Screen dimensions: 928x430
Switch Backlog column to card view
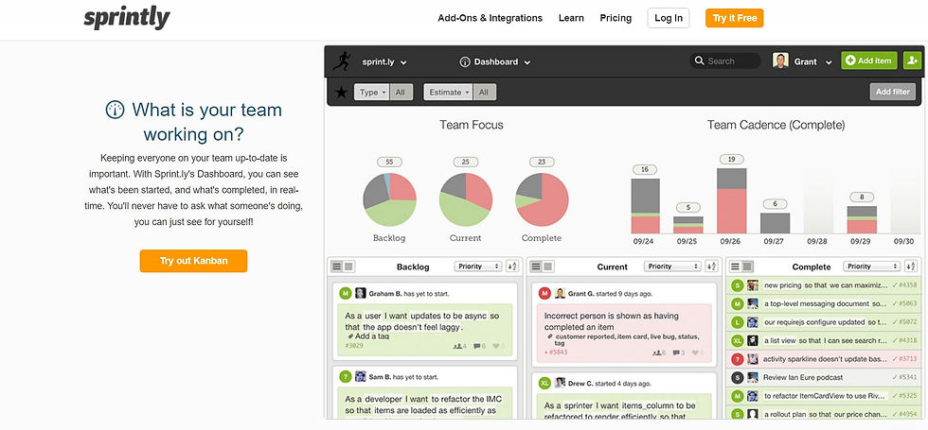pyautogui.click(x=348, y=267)
